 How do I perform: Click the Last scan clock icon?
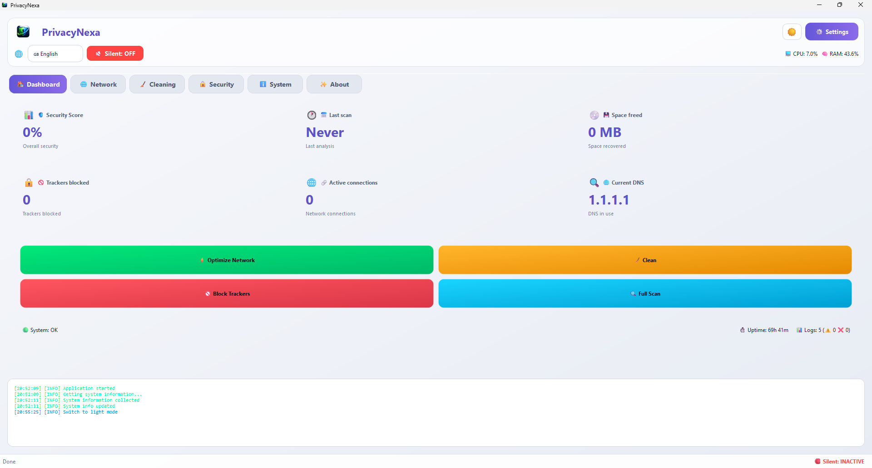pyautogui.click(x=312, y=115)
